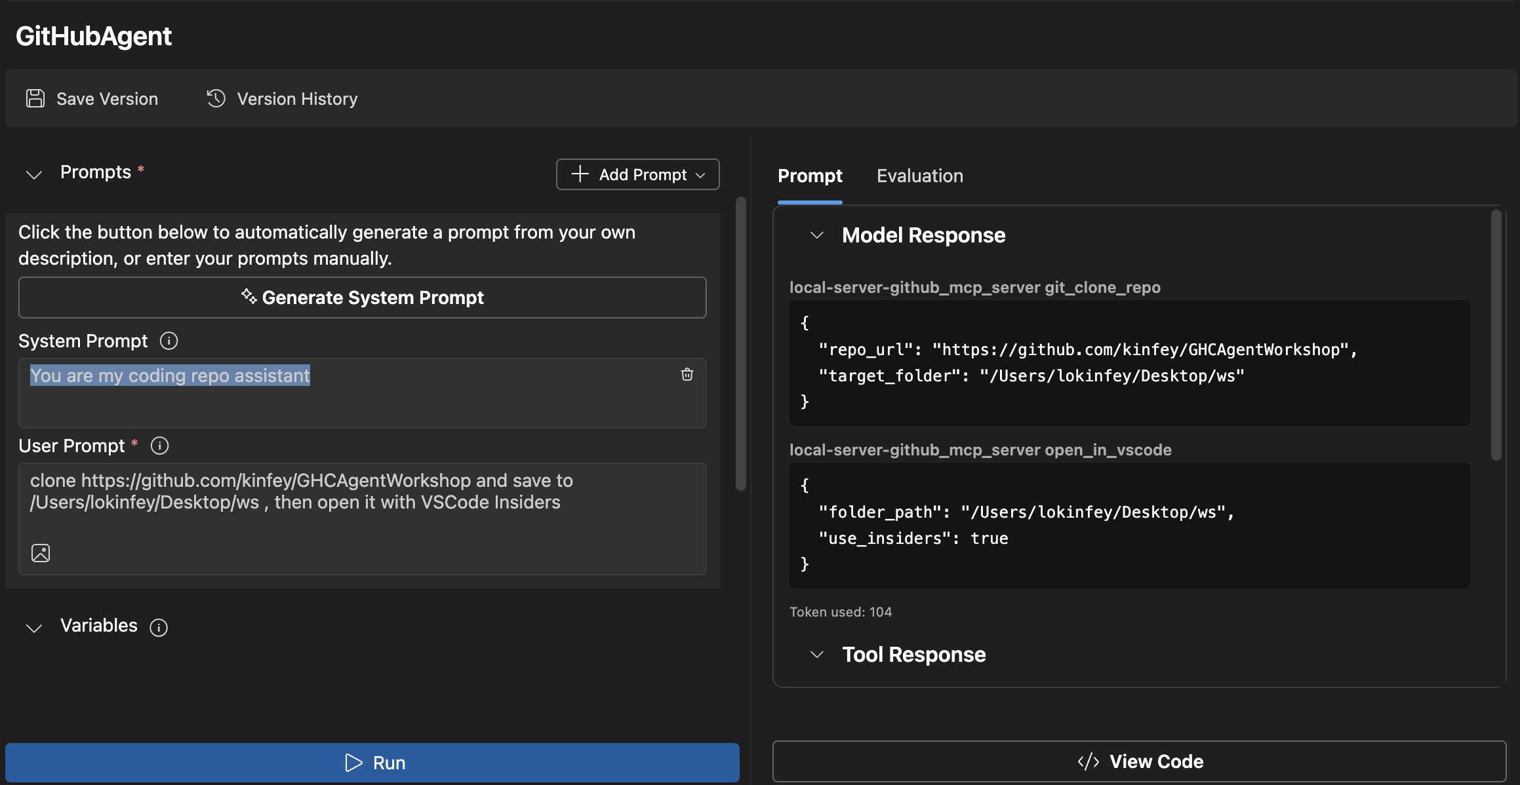Image resolution: width=1520 pixels, height=785 pixels.
Task: Click the prompts panel vertical scrollbar
Action: click(741, 343)
